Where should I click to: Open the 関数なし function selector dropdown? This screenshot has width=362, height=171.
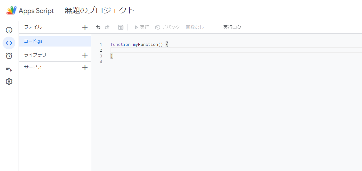(195, 27)
